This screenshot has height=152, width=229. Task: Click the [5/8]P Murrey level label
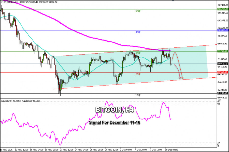pos(138,11)
